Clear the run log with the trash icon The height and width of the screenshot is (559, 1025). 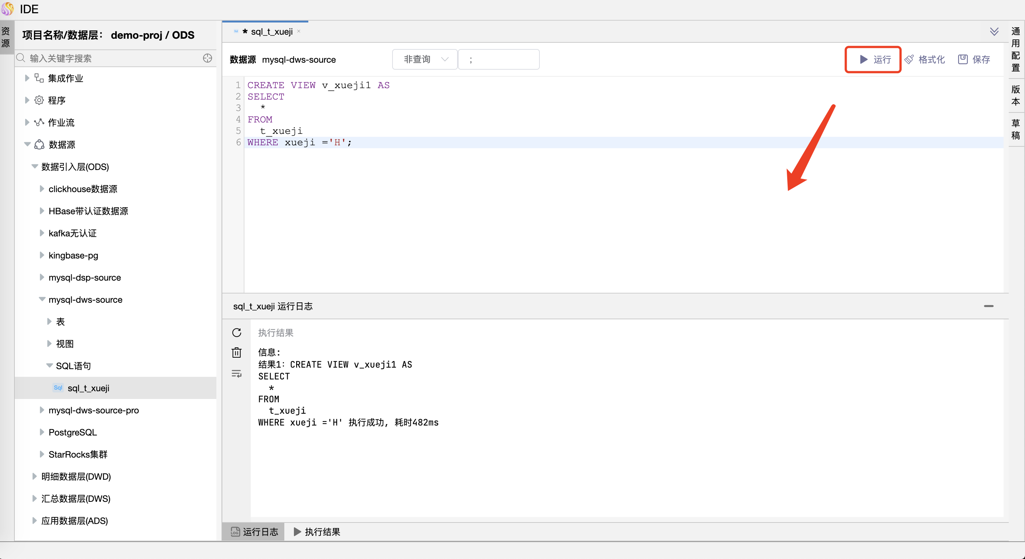(x=237, y=353)
